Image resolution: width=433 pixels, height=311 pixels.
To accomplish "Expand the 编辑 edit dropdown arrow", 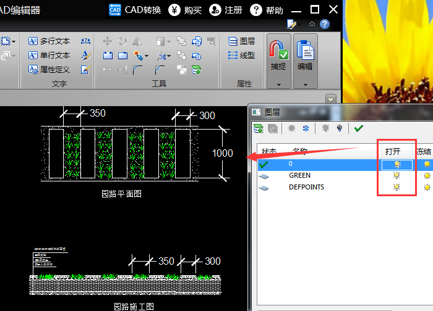I will (305, 84).
